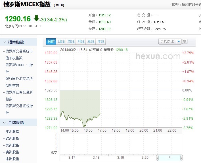The width and height of the screenshot is (201, 163).
Task: Click the green down arrow price icon
Action: tap(36, 19)
